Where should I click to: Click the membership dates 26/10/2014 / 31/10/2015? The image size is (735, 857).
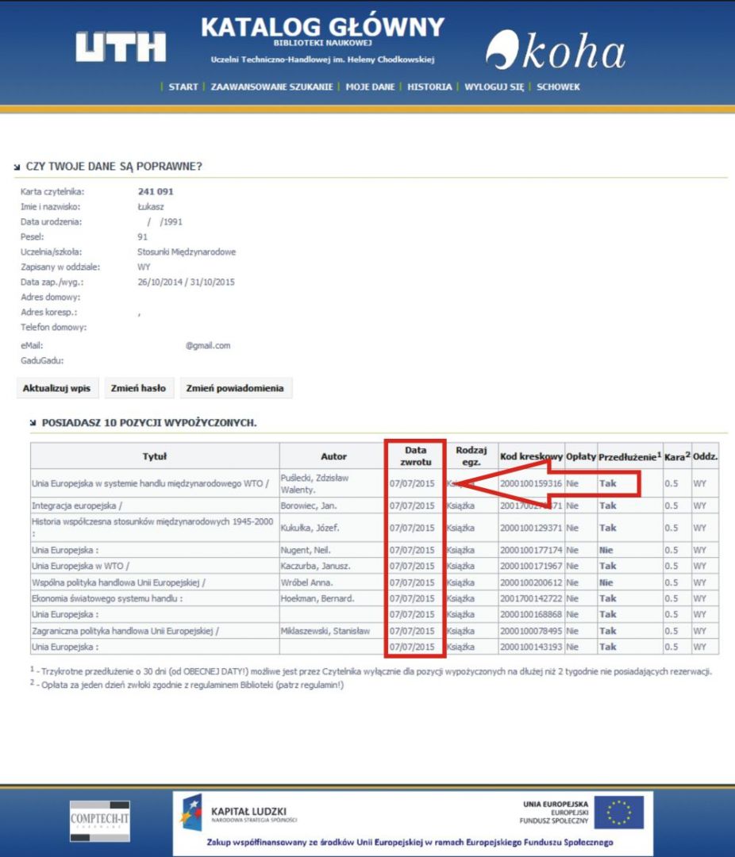pyautogui.click(x=186, y=282)
